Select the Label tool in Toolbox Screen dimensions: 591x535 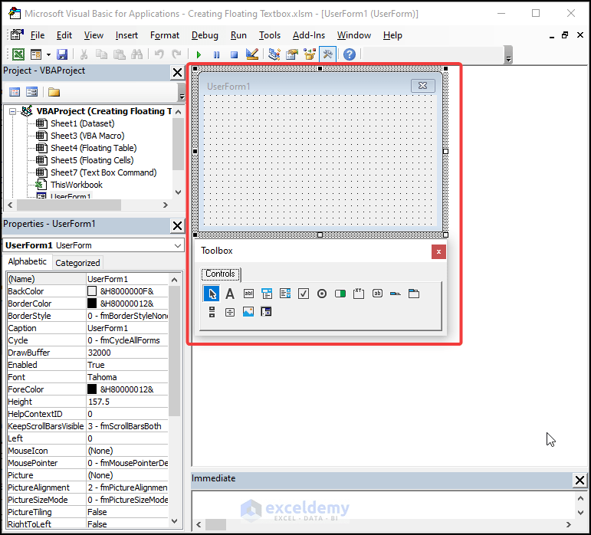[x=230, y=294]
